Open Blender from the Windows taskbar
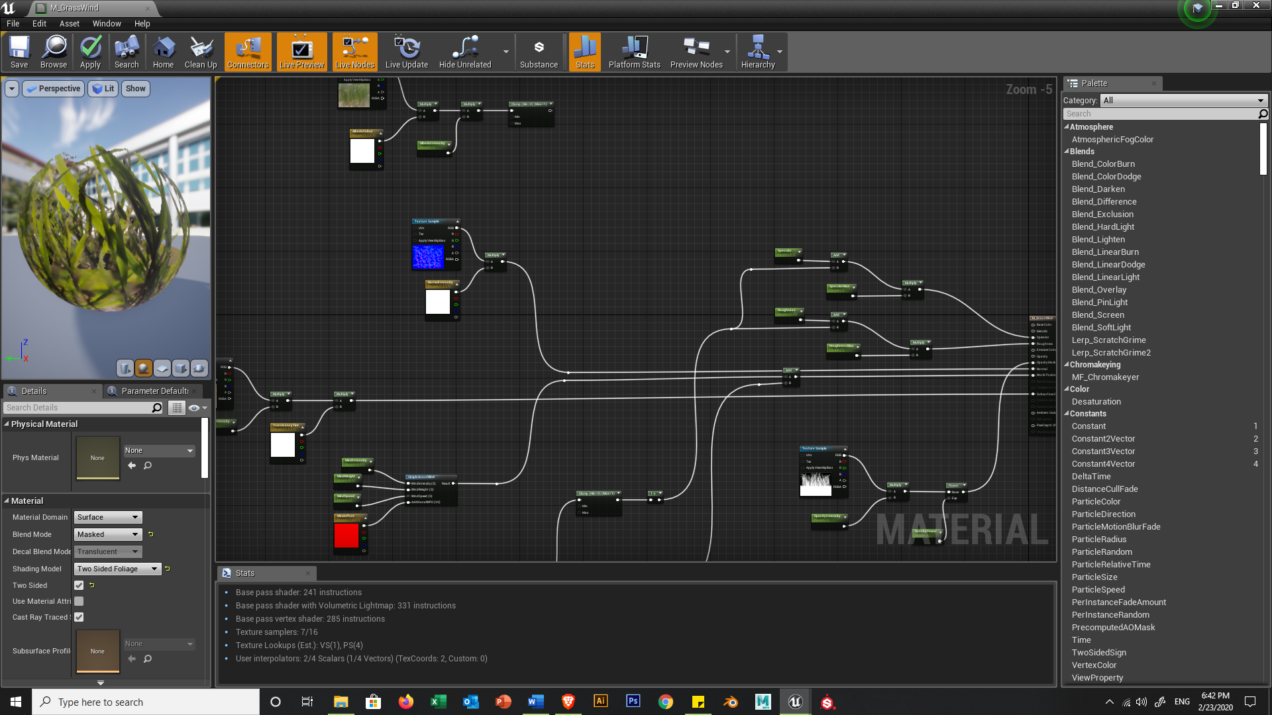This screenshot has height=715, width=1272. coord(730,702)
